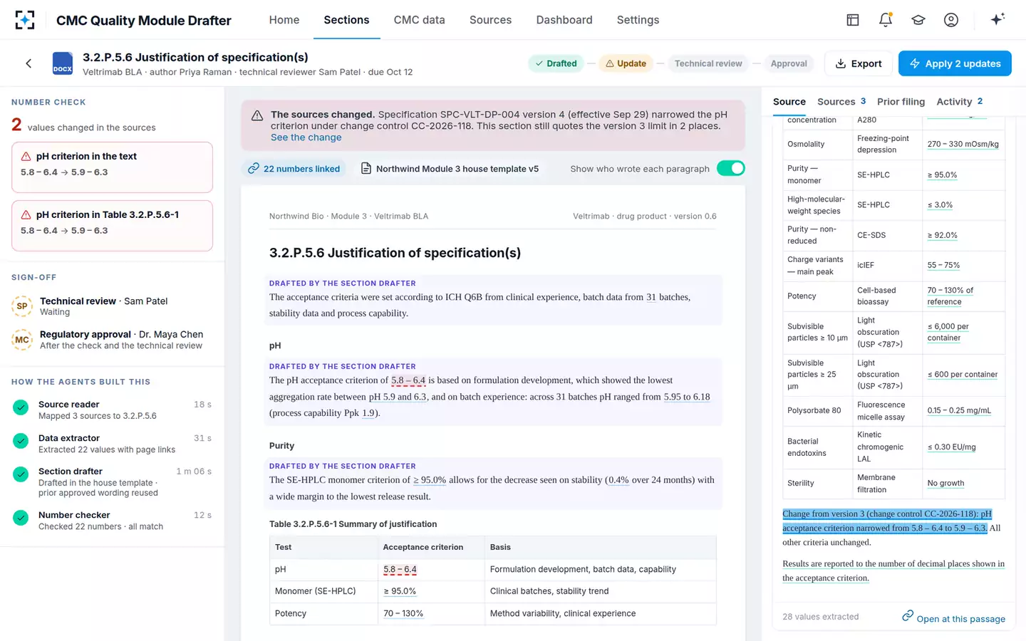This screenshot has width=1026, height=641.
Task: Toggle Show who wrote each paragraph
Action: point(730,168)
